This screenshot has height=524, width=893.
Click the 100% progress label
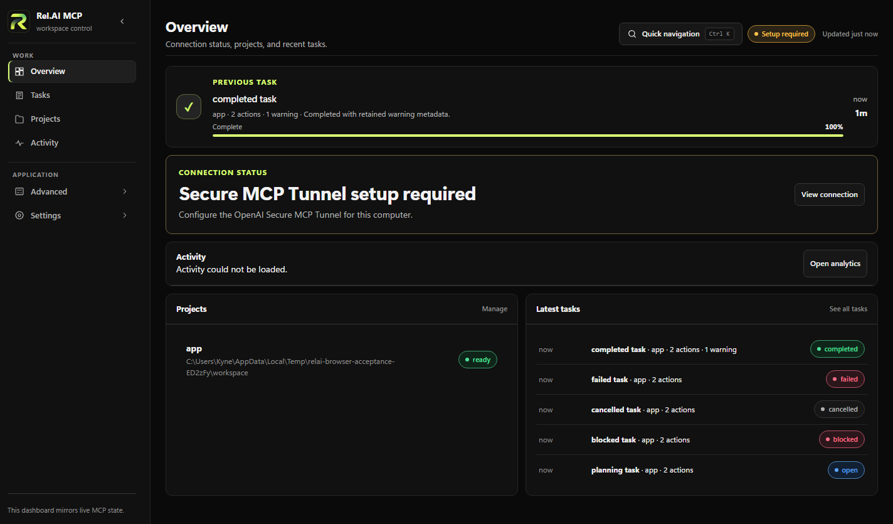coord(834,127)
